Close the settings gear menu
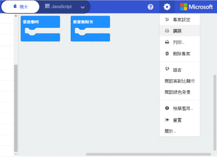217x157 pixels. [167, 7]
